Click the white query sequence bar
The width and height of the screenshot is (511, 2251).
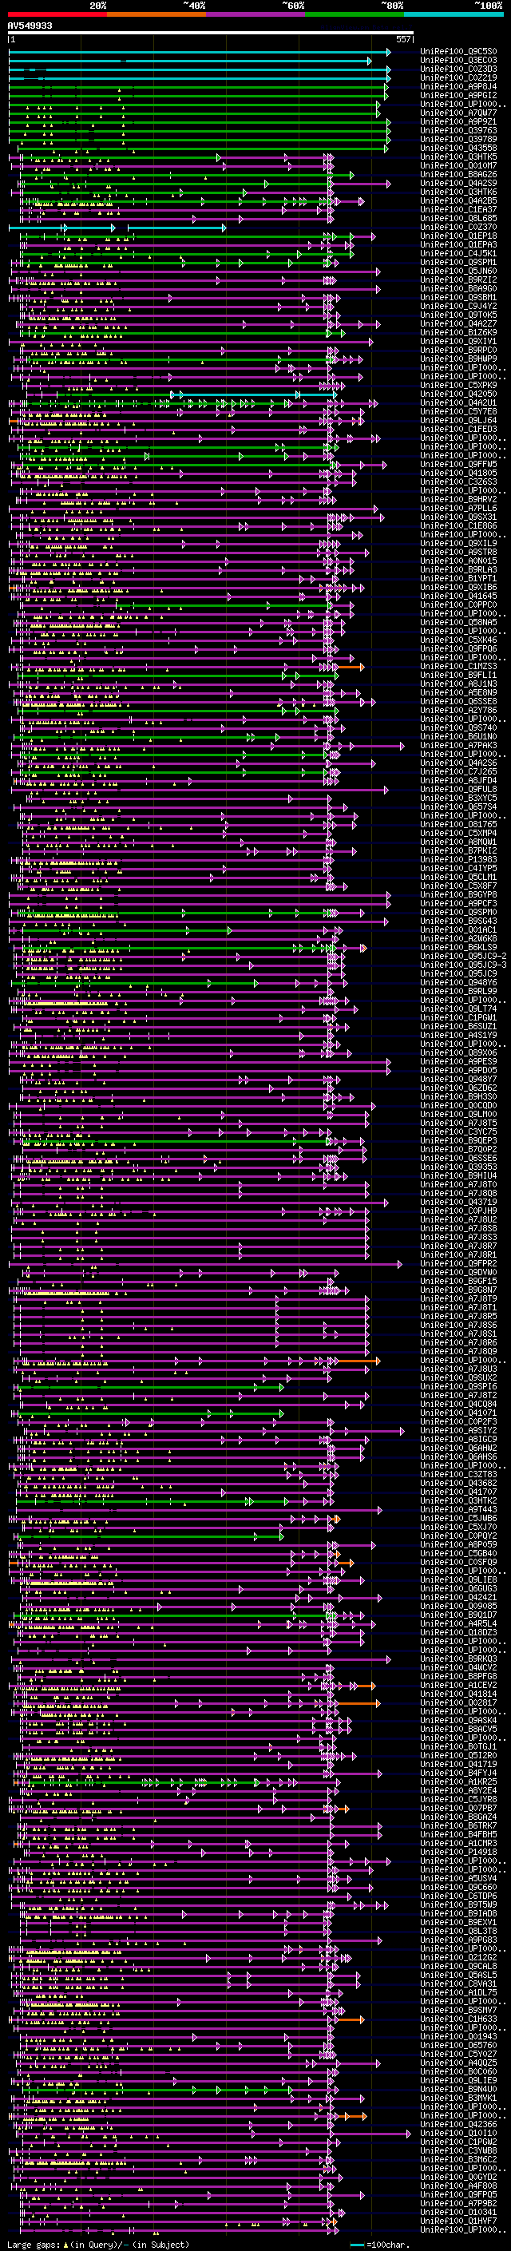pos(211,34)
